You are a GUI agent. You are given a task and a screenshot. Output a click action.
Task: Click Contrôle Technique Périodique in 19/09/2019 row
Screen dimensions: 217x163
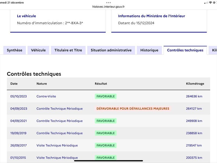(59, 133)
